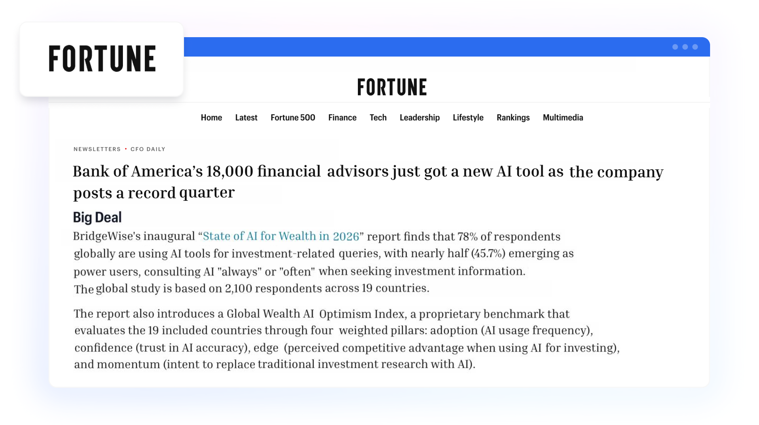Open the NEWSLETTERS breadcrumb link
Screen dimensions: 759x425
(x=96, y=149)
